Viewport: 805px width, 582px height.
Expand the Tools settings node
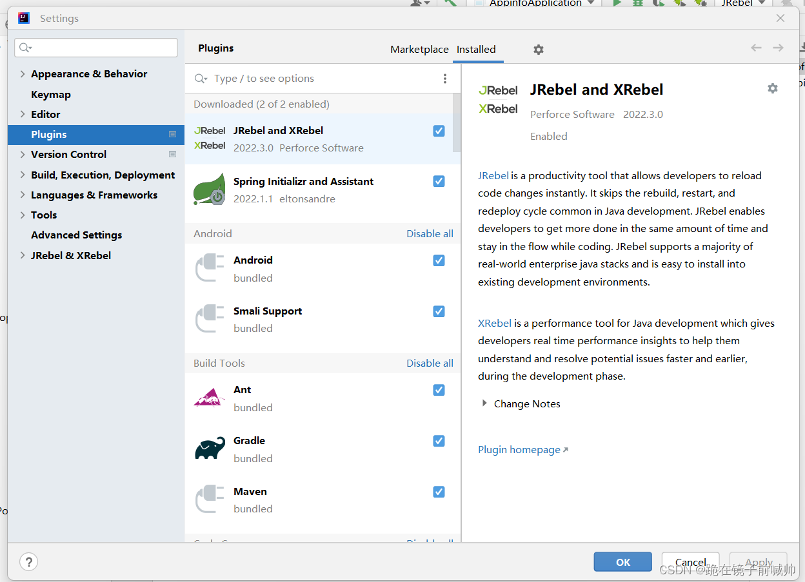click(x=23, y=215)
